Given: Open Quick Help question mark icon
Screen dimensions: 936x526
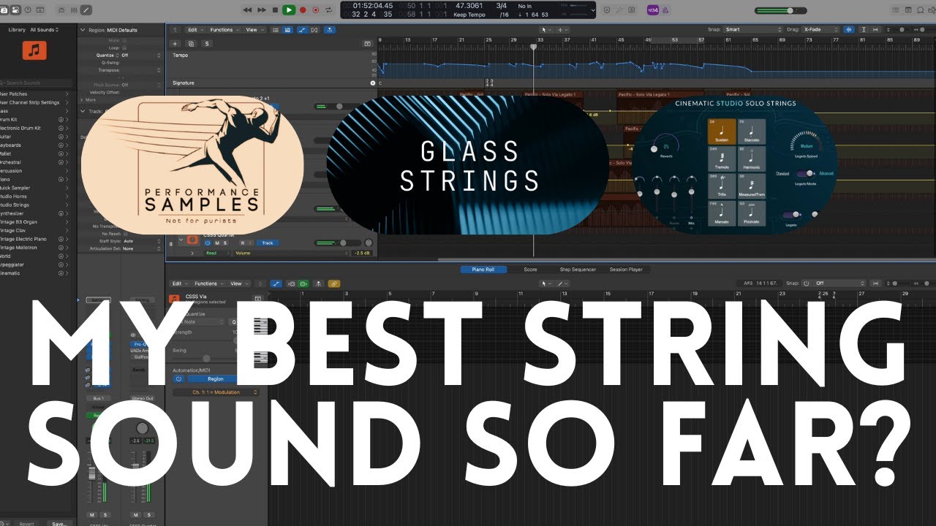Looking at the screenshot, I should tap(28, 10).
